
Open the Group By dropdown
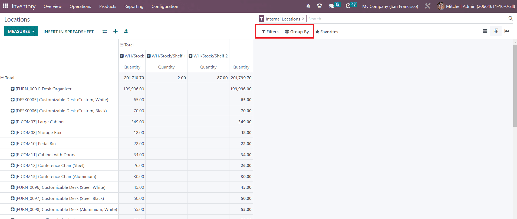point(297,32)
